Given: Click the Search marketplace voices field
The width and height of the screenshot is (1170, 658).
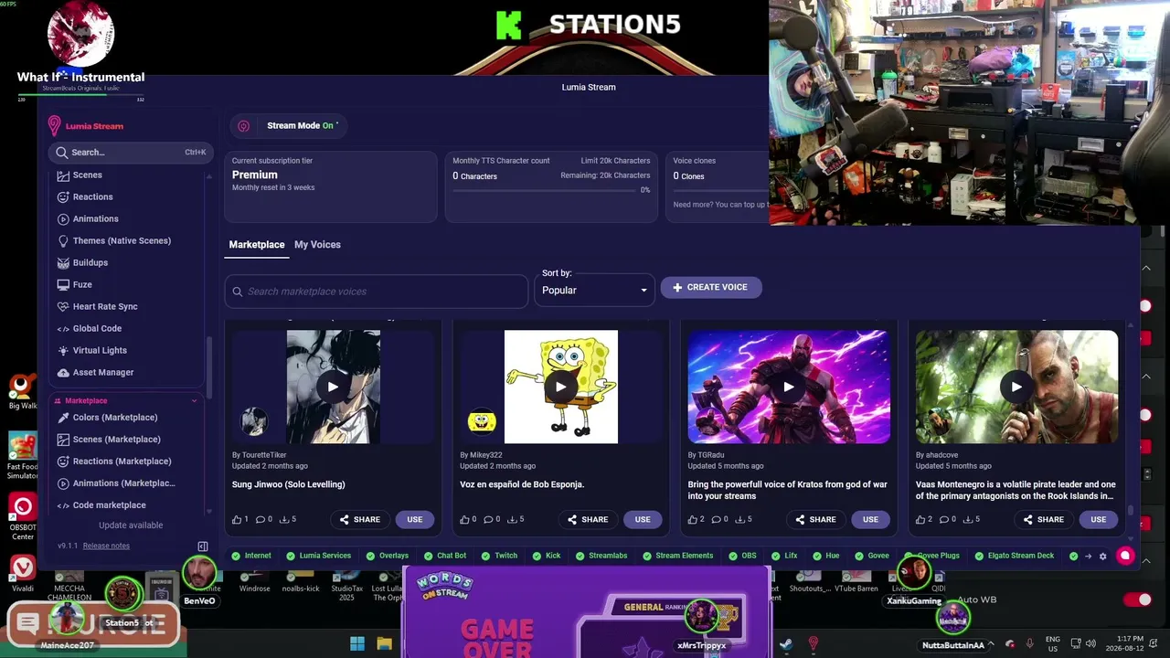Looking at the screenshot, I should (x=377, y=292).
